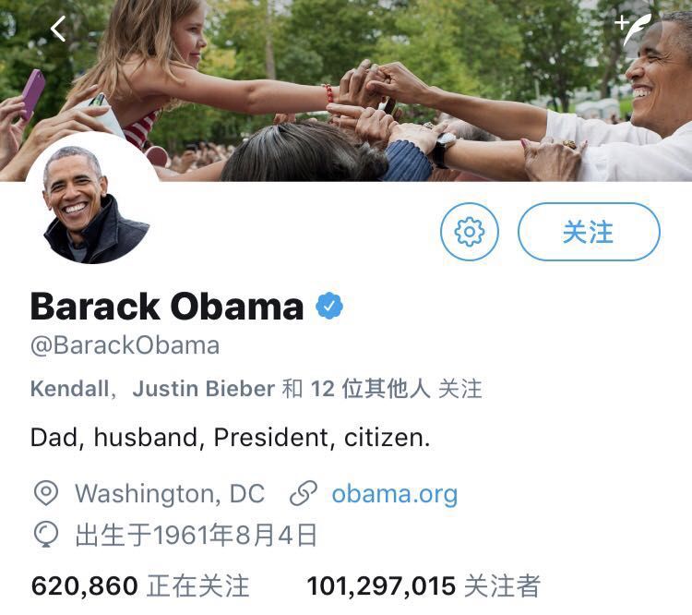
Task: View the 620,860 正在关注 following list
Action: [x=140, y=586]
